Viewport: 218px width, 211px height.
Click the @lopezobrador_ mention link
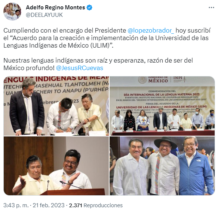(x=151, y=30)
